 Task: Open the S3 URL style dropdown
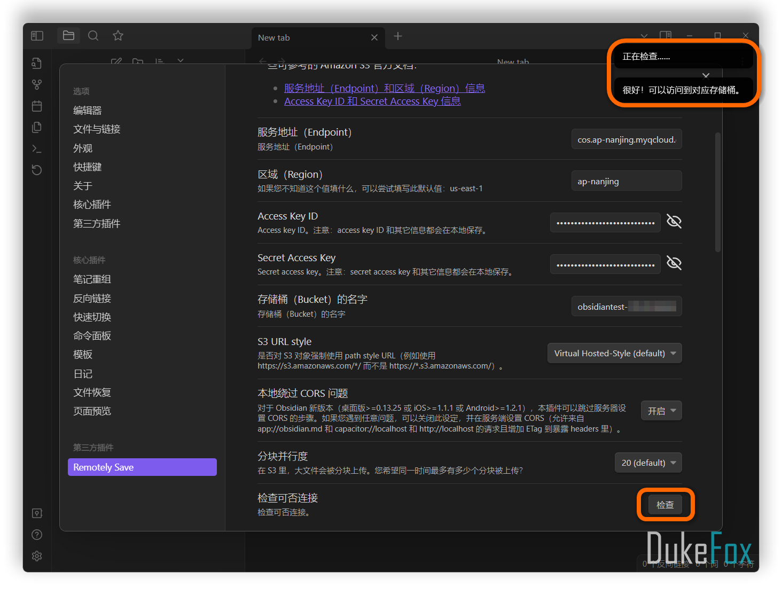click(x=614, y=354)
